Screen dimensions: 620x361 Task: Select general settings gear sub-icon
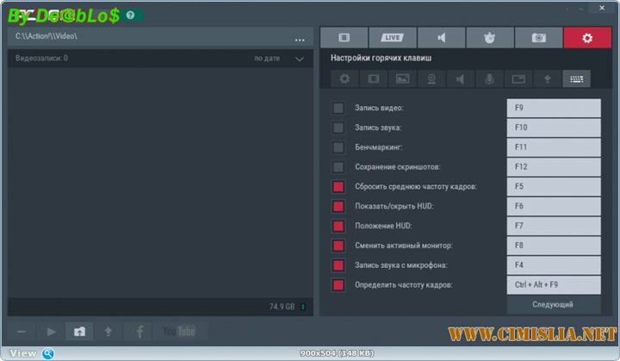point(344,78)
